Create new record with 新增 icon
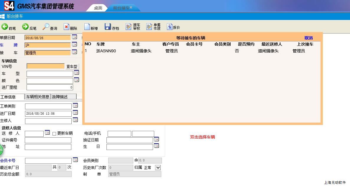Screen dimensions: 350x187 (x=87, y=27)
